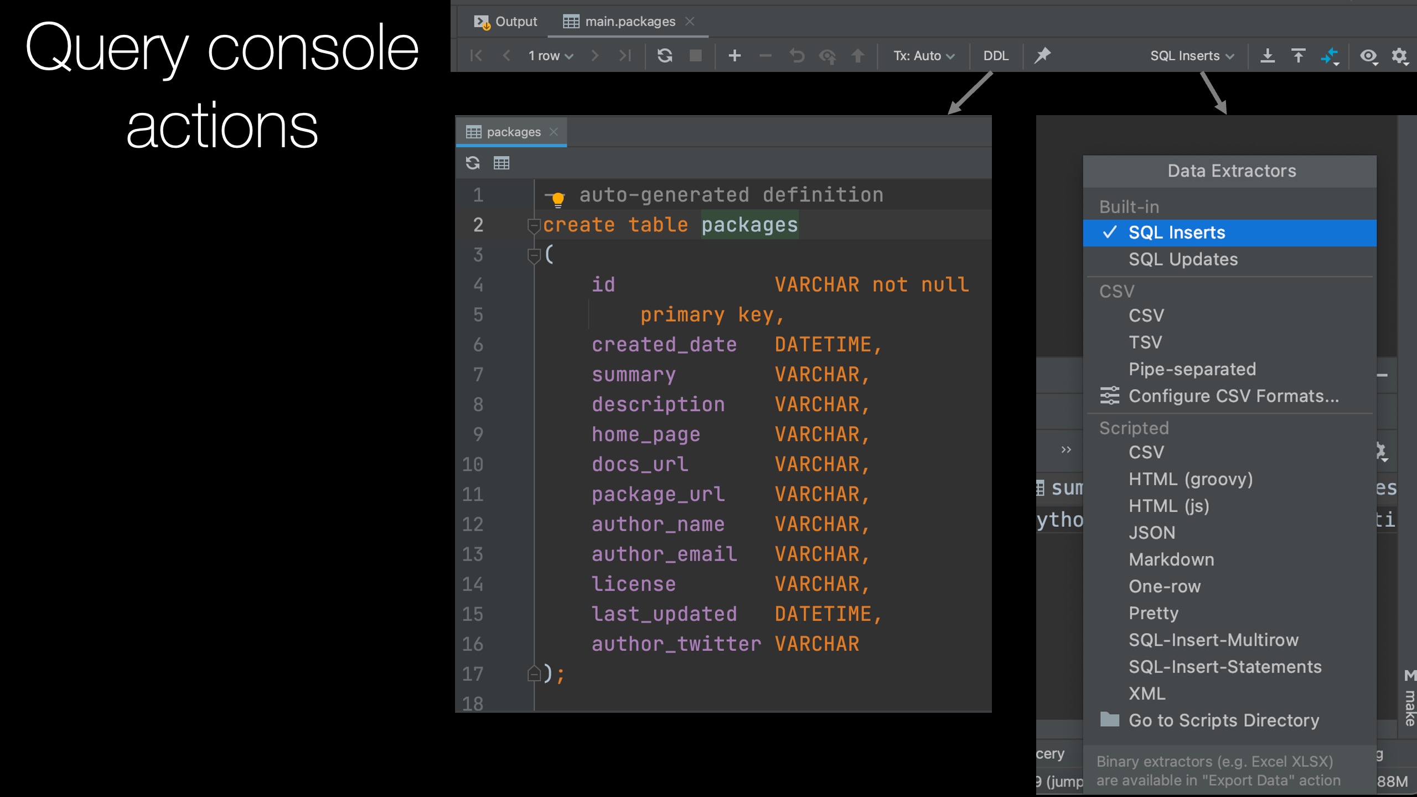Click the lightbulb intention icon on line 1
The height and width of the screenshot is (797, 1417).
(x=557, y=198)
